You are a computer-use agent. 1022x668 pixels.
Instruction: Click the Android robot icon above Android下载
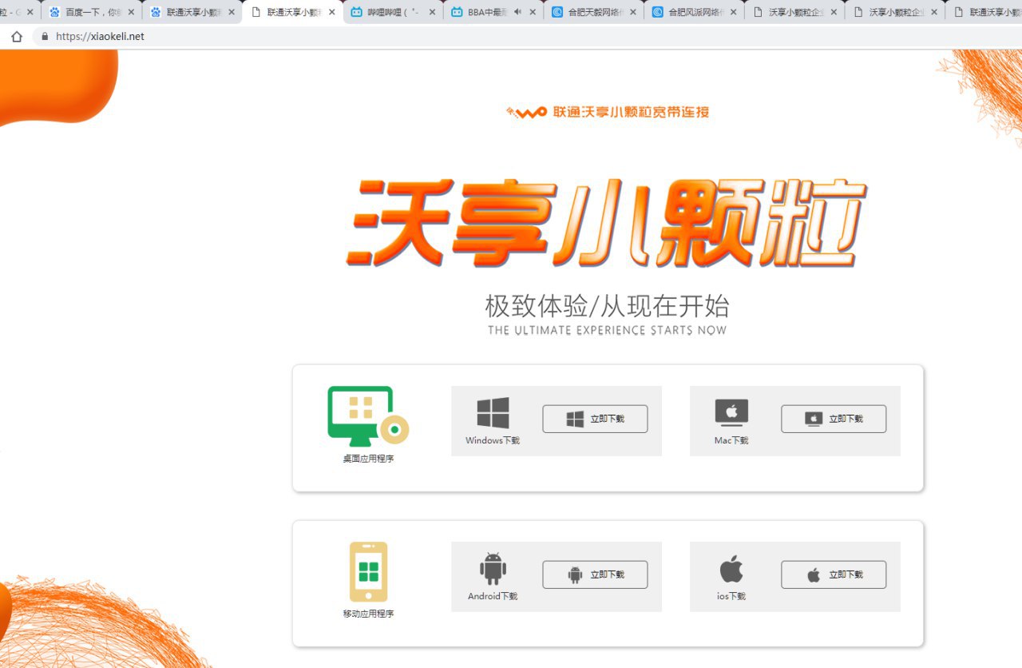(x=493, y=569)
